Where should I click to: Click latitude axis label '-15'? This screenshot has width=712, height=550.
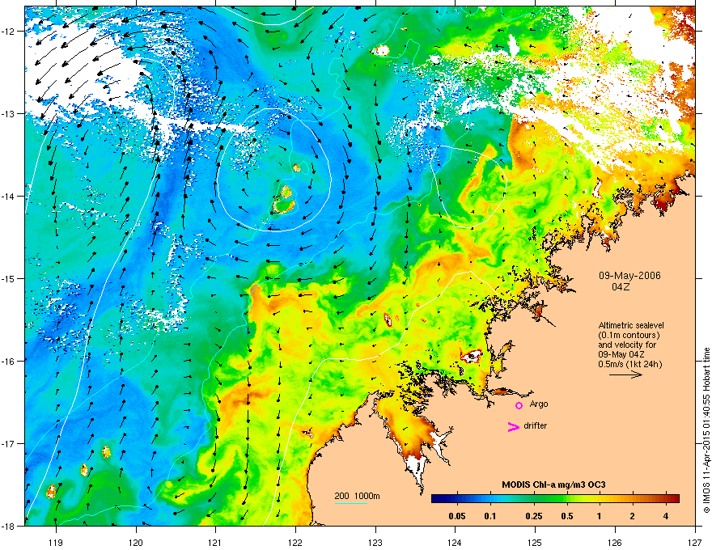8,278
